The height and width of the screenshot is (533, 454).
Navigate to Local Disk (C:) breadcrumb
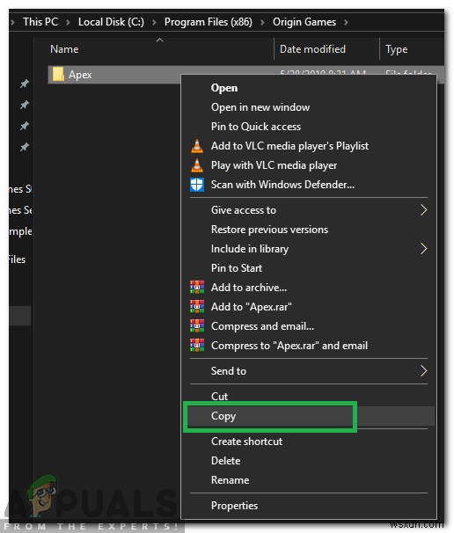111,22
